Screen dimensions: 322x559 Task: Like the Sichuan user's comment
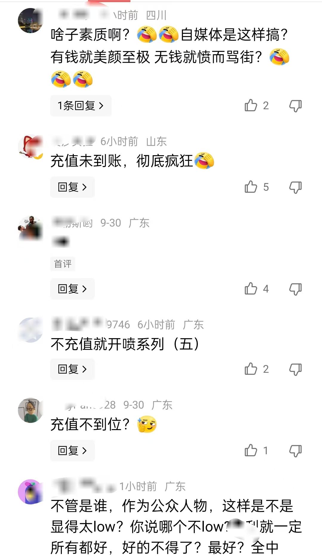coord(251,105)
